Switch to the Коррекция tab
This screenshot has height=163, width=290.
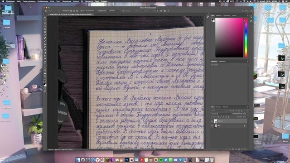(x=222, y=61)
